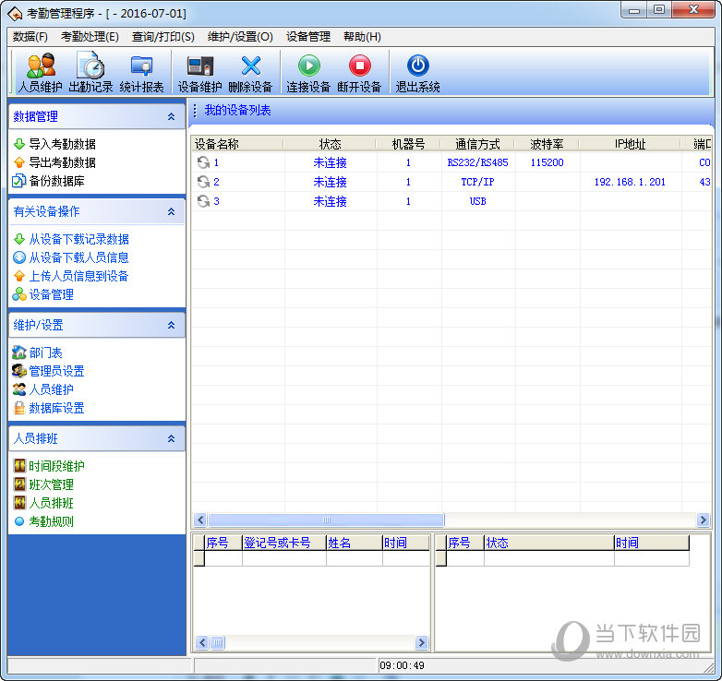
Task: Click device list horizontal scrollbar thumb
Action: point(327,520)
